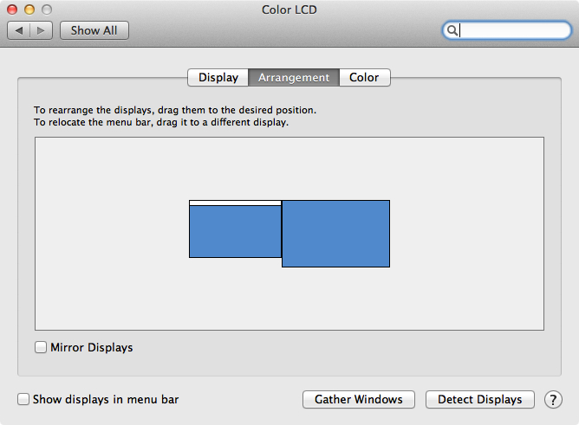Click the forward navigation arrow

click(x=42, y=30)
